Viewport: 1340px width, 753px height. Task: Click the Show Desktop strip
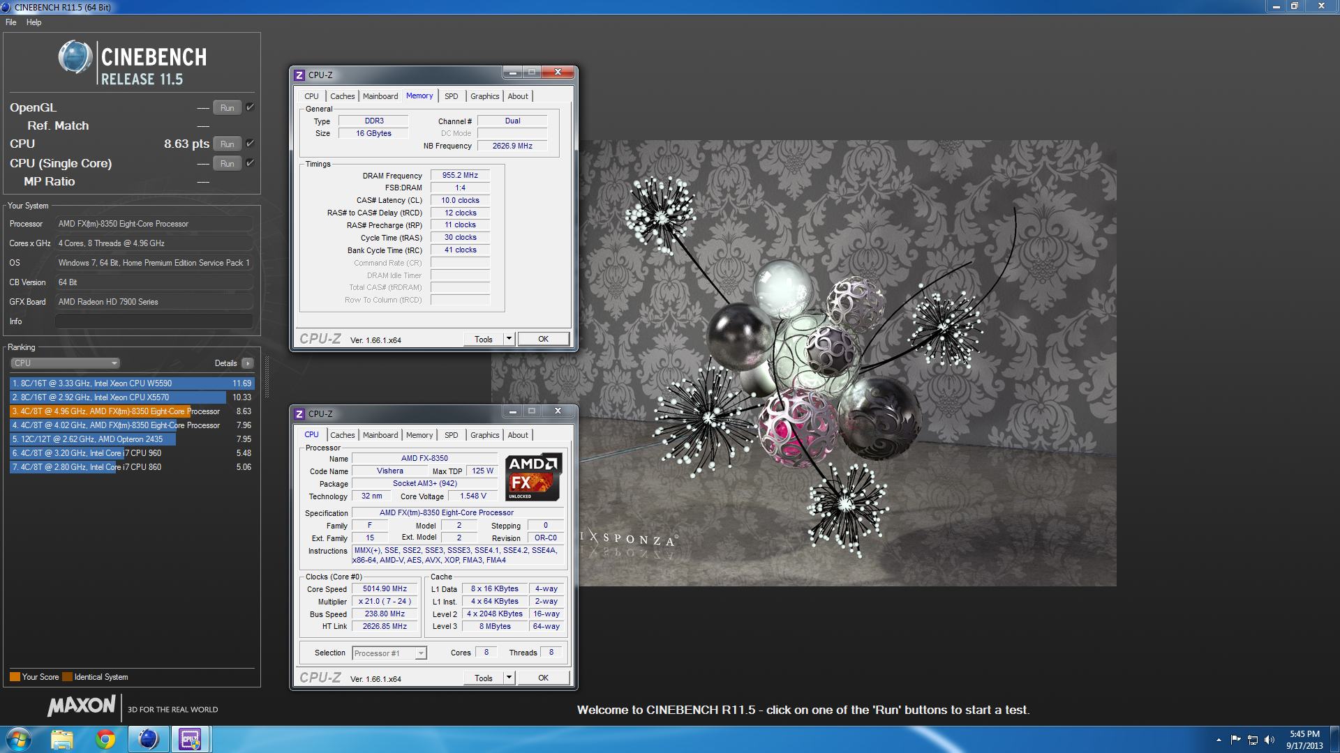[x=1335, y=739]
